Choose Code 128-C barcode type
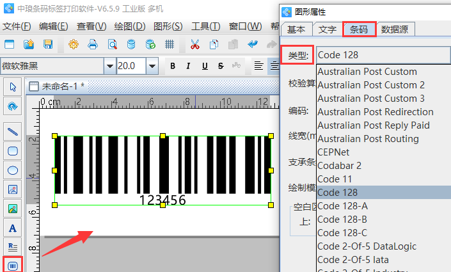The image size is (451, 272). [x=384, y=233]
